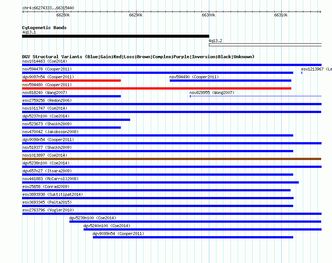Screen dimensions: 332x263
Task: Click the thin nsv829955 variant line
Action: point(256,96)
